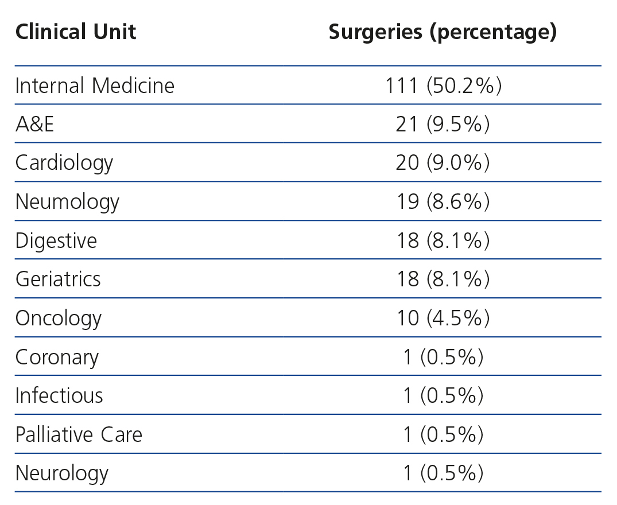The image size is (617, 505).
Task: Select the 21 (9.5%) surgeries value
Action: pos(443,124)
